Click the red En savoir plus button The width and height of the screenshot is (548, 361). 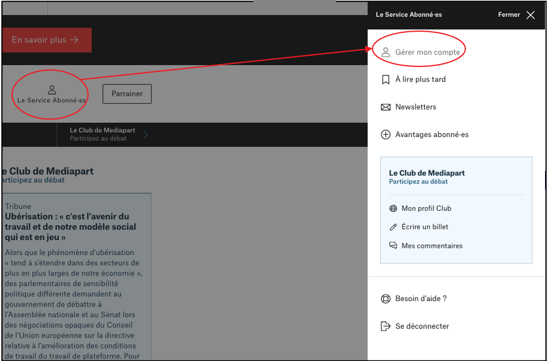(47, 40)
